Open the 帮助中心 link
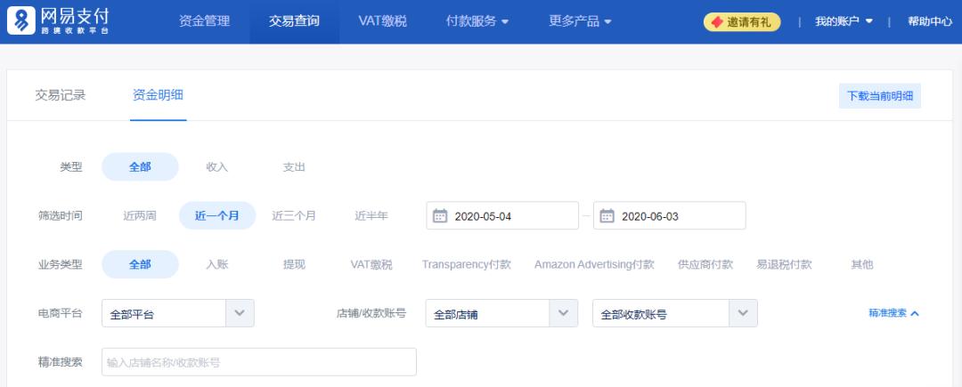This screenshot has height=387, width=962. pyautogui.click(x=929, y=21)
